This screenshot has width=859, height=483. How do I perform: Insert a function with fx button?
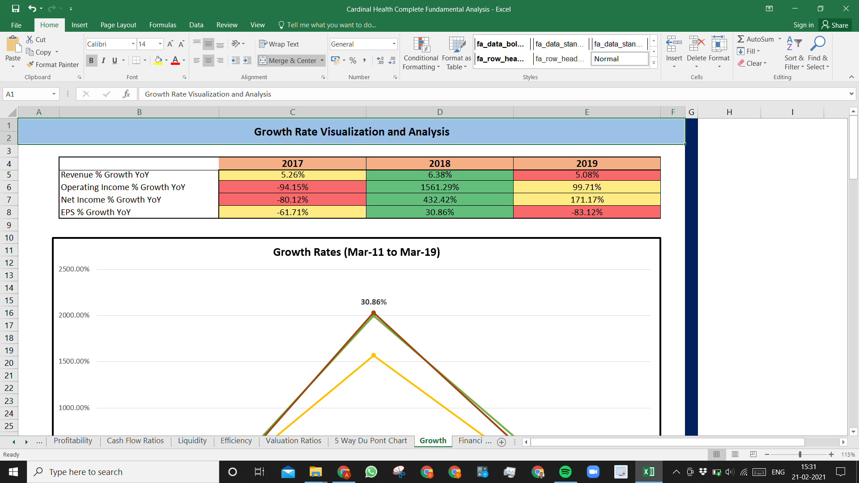click(126, 94)
